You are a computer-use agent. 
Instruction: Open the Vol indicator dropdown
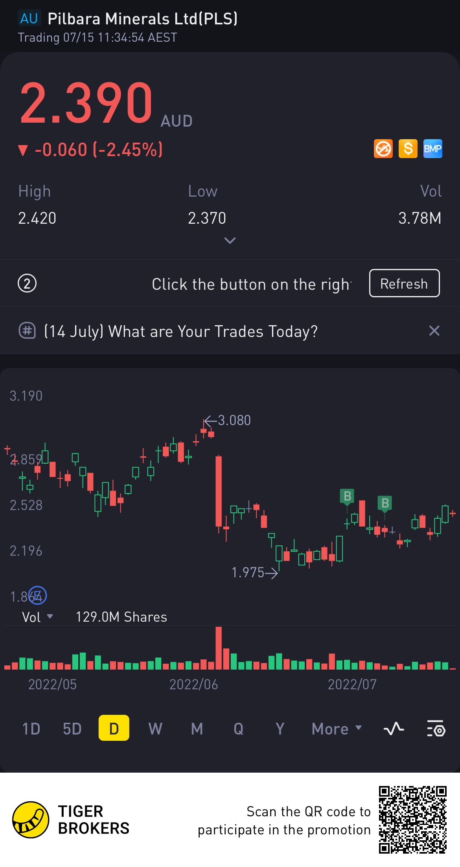click(x=37, y=617)
